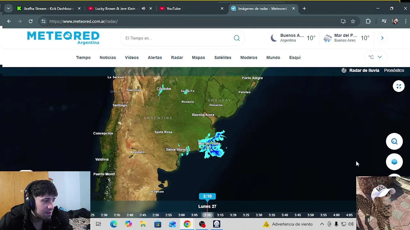This screenshot has width=410, height=230.
Task: Click the fullscreen map expand icon
Action: tap(399, 86)
